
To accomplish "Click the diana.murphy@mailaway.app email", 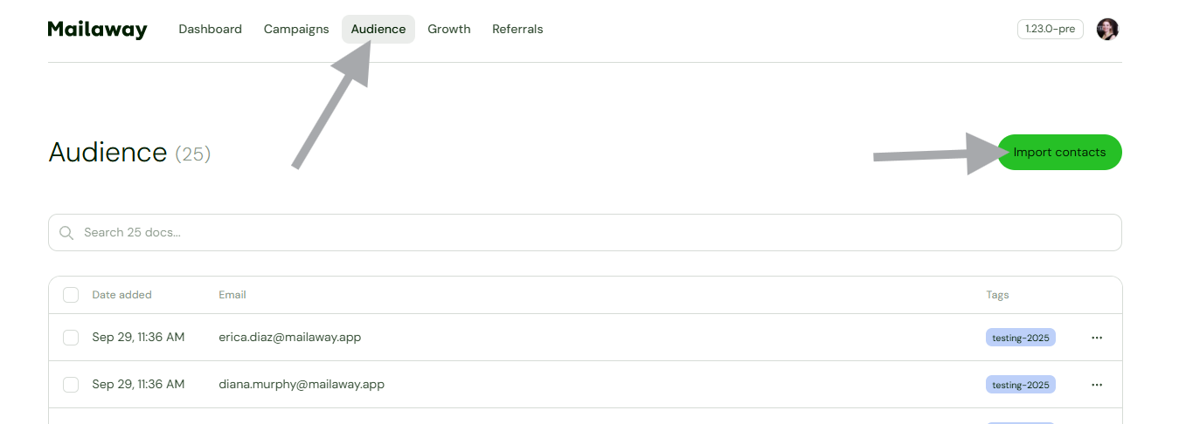I will coord(302,385).
